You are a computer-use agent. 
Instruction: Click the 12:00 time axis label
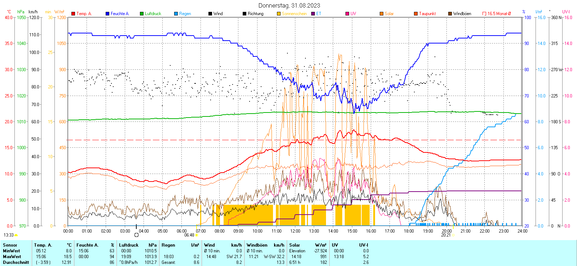pyautogui.click(x=295, y=231)
